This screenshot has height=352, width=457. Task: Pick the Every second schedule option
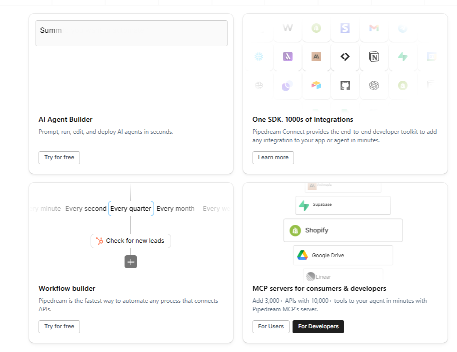(x=86, y=209)
